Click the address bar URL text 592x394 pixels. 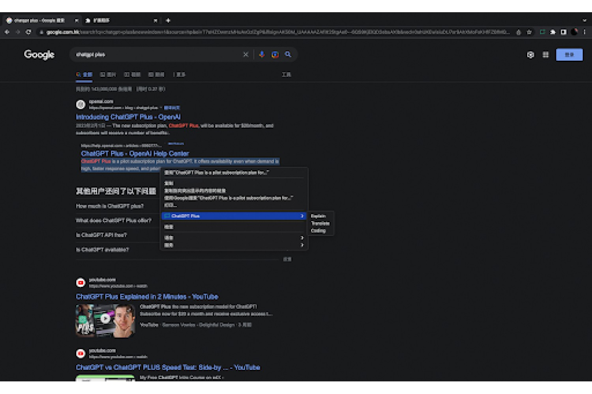(x=278, y=32)
